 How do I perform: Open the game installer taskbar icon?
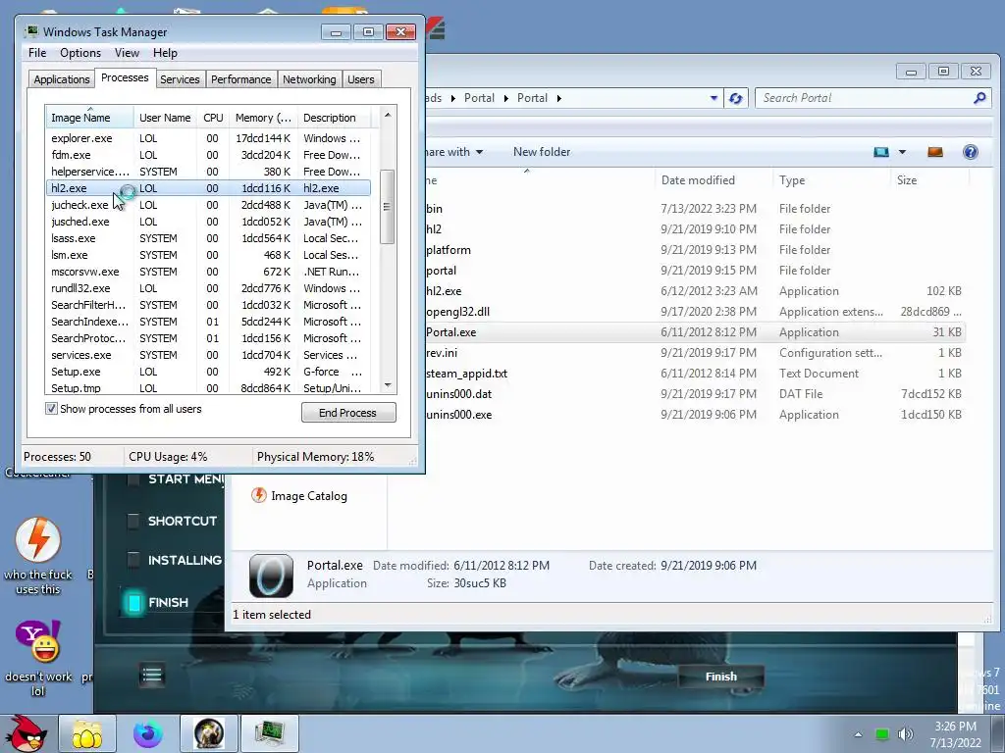[209, 733]
